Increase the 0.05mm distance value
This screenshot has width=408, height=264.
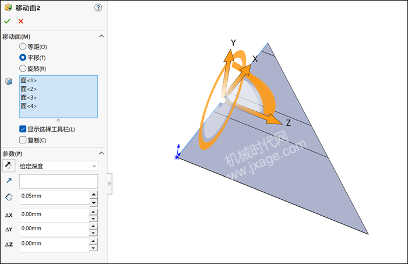pyautogui.click(x=94, y=195)
